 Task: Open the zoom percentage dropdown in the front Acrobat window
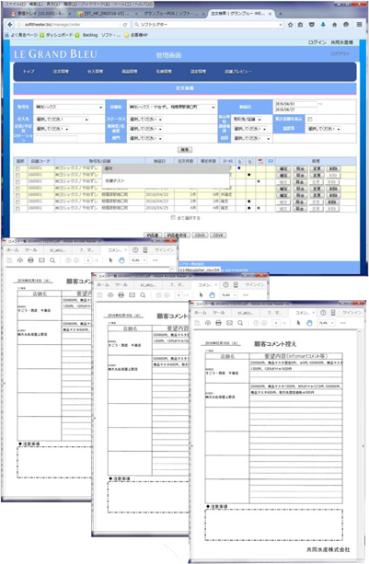tap(326, 323)
